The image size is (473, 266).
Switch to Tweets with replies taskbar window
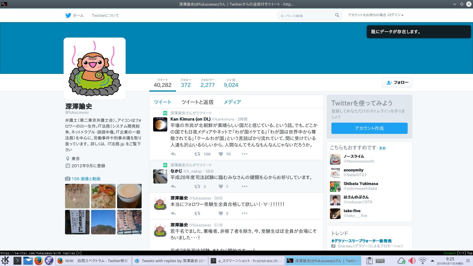click(171, 261)
